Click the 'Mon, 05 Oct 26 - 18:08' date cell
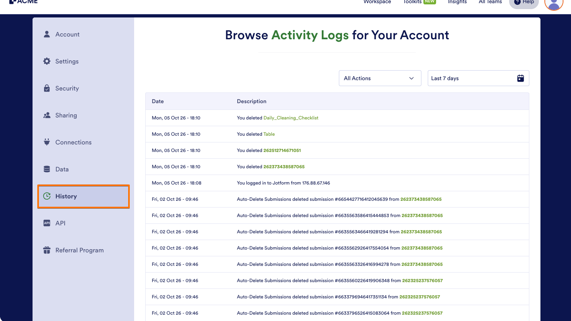 pyautogui.click(x=177, y=183)
